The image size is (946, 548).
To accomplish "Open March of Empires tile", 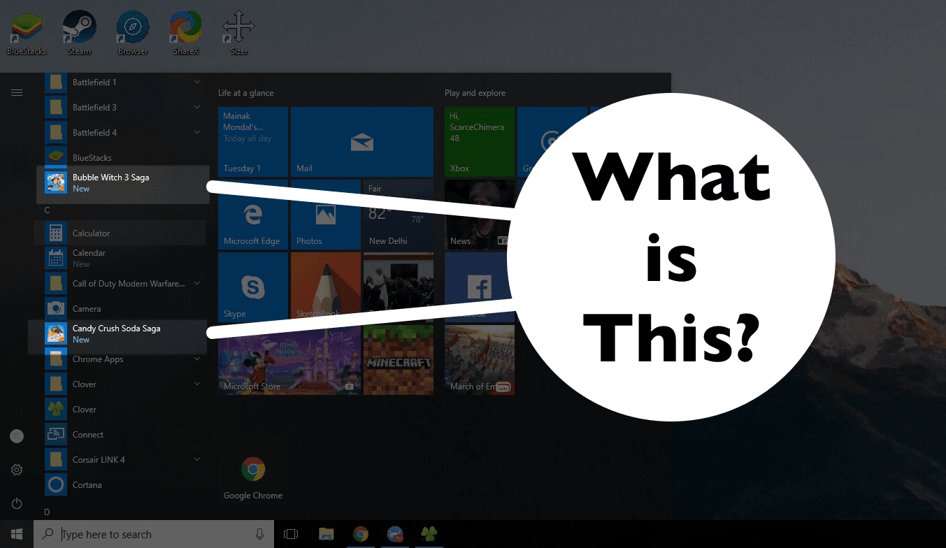I will click(480, 360).
